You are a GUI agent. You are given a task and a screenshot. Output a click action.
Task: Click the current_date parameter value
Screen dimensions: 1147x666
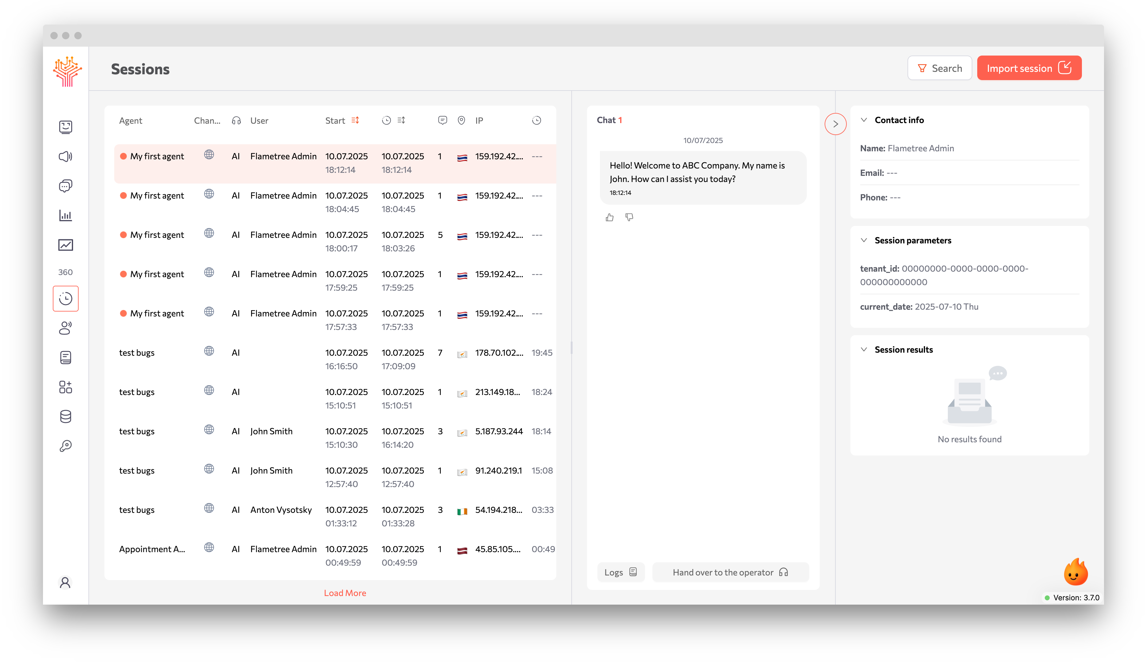(947, 307)
